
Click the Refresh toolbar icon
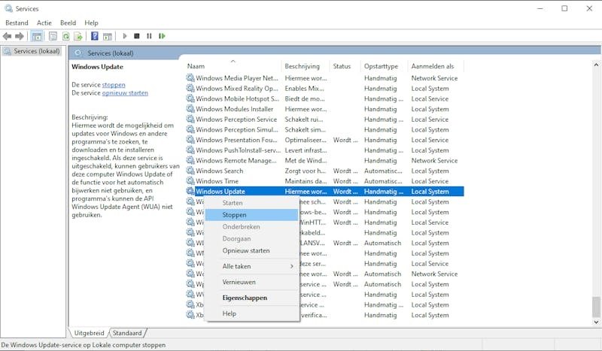(x=66, y=36)
